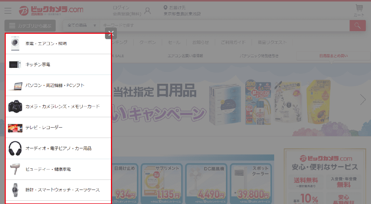The width and height of the screenshot is (371, 204).
Task: Open キッチン家電 category
Action: coord(58,65)
